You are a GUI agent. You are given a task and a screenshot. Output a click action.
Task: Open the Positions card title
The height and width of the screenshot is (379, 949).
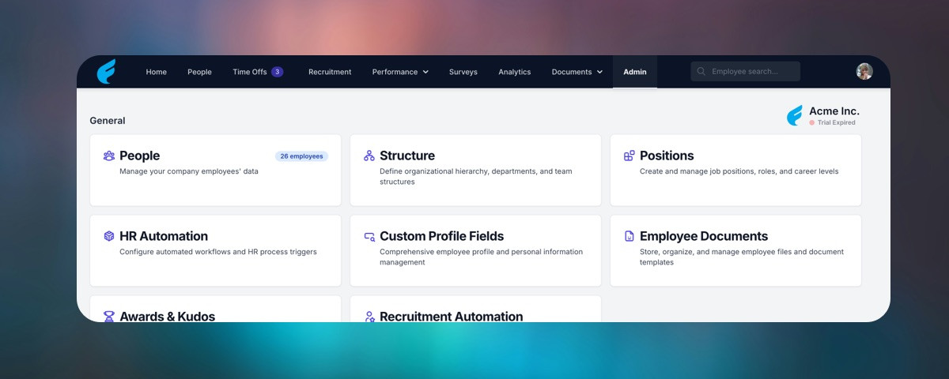pyautogui.click(x=667, y=156)
